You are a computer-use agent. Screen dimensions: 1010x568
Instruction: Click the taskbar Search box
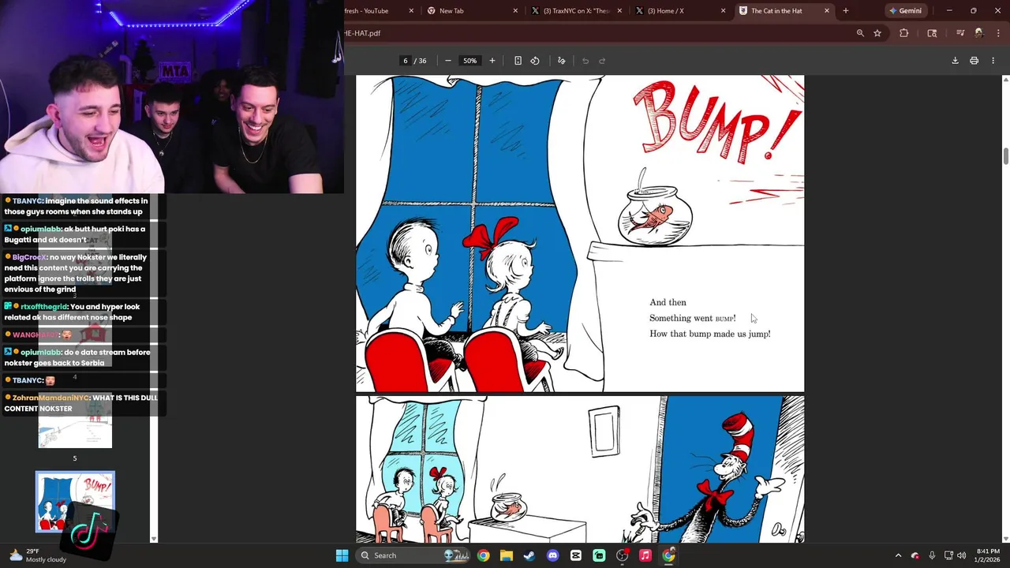[413, 555]
